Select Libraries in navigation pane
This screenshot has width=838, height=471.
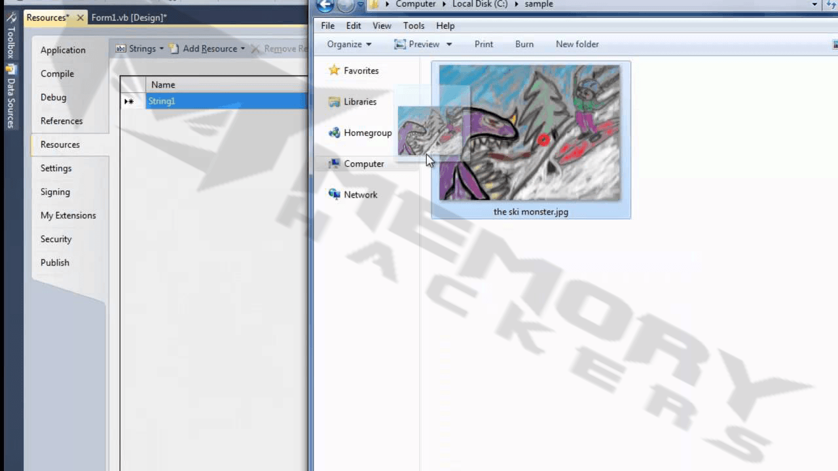pos(360,102)
